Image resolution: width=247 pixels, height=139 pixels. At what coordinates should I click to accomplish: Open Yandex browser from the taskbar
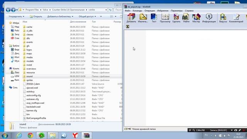pos(75,136)
